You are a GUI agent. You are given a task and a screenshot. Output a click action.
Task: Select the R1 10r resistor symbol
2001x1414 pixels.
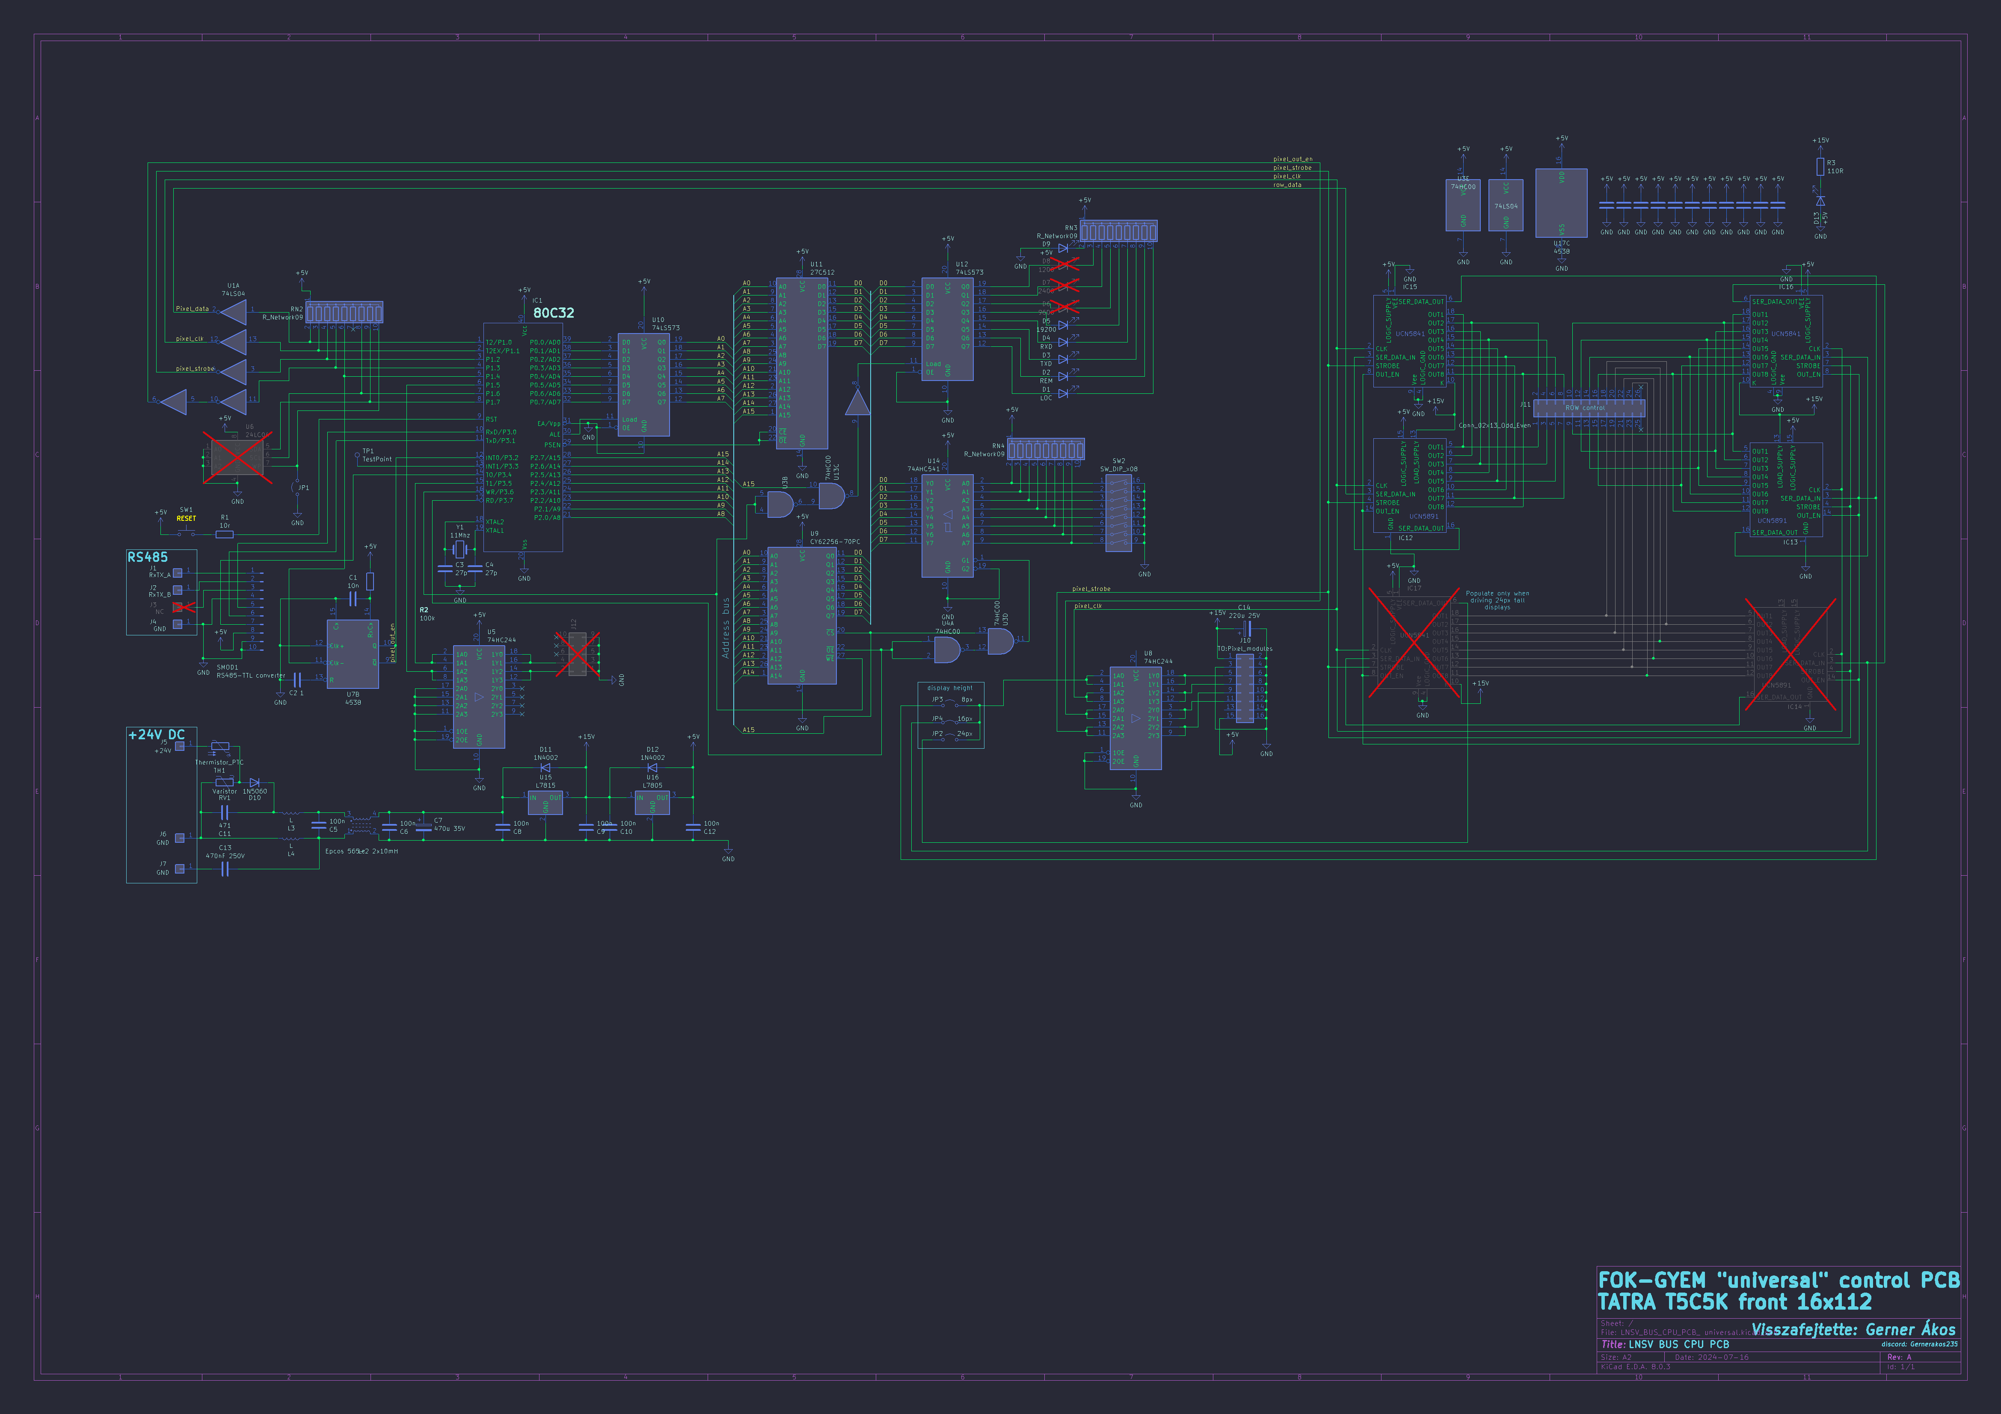(225, 534)
